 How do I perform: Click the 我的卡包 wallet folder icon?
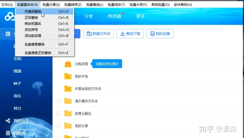point(68,76)
